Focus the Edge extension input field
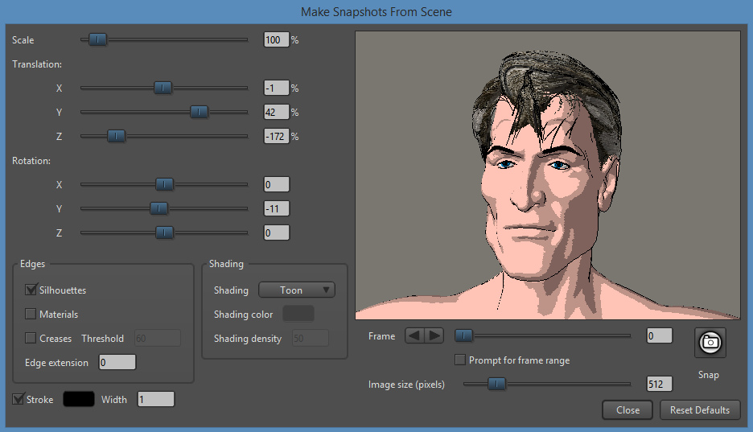This screenshot has height=432, width=753. pyautogui.click(x=117, y=362)
